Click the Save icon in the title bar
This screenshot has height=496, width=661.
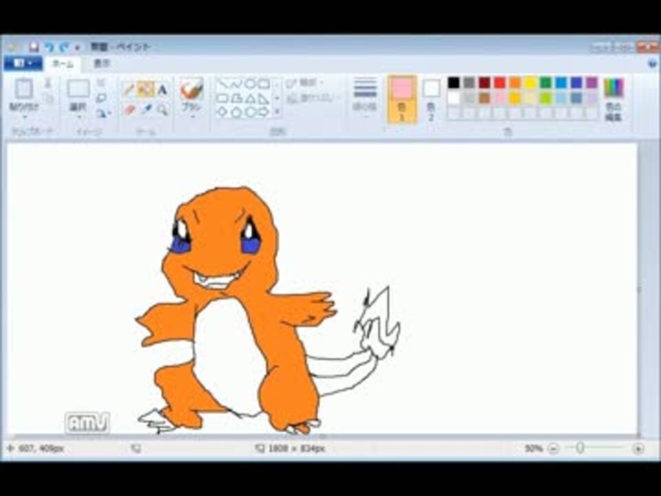(34, 46)
